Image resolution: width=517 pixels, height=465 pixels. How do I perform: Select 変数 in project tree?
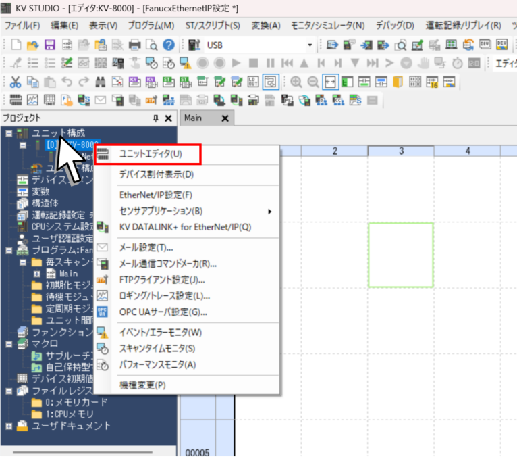pos(40,191)
